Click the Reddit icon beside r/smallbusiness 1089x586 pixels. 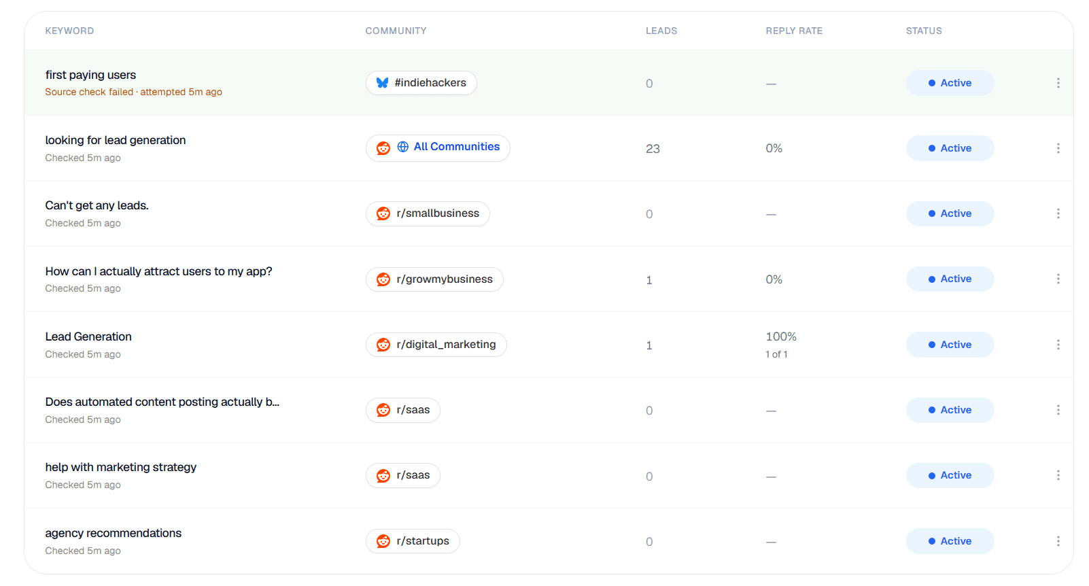click(383, 213)
